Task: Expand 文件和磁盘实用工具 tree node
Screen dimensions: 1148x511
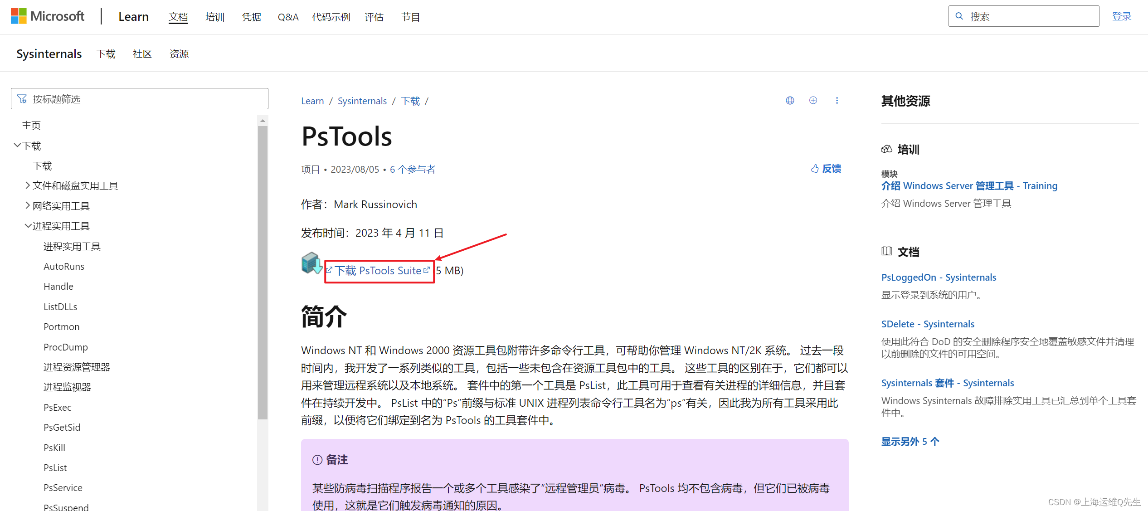Action: pyautogui.click(x=28, y=185)
